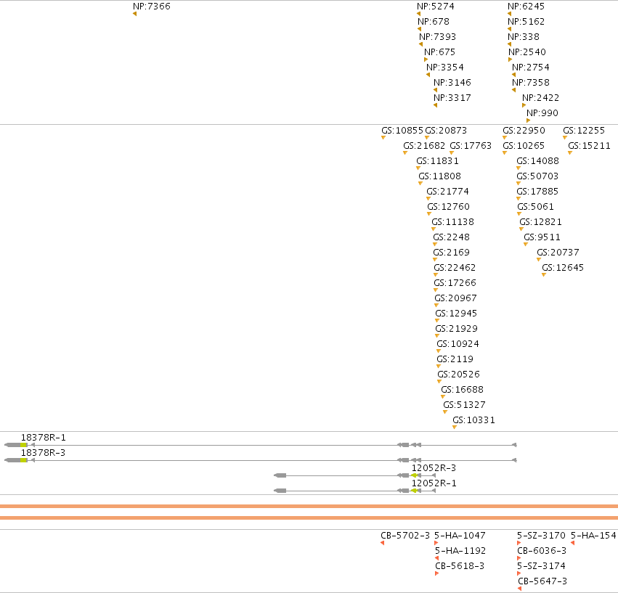Screen dimensions: 618x593
Task: Select the GS:11808 feature
Action: pos(439,176)
